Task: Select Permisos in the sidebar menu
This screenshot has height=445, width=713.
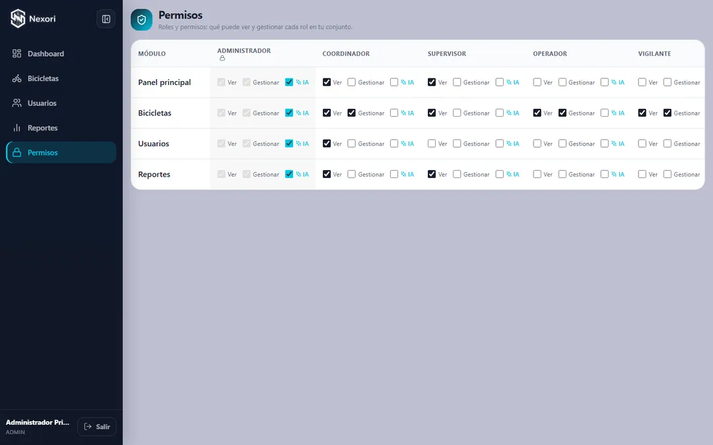Action: (61, 152)
